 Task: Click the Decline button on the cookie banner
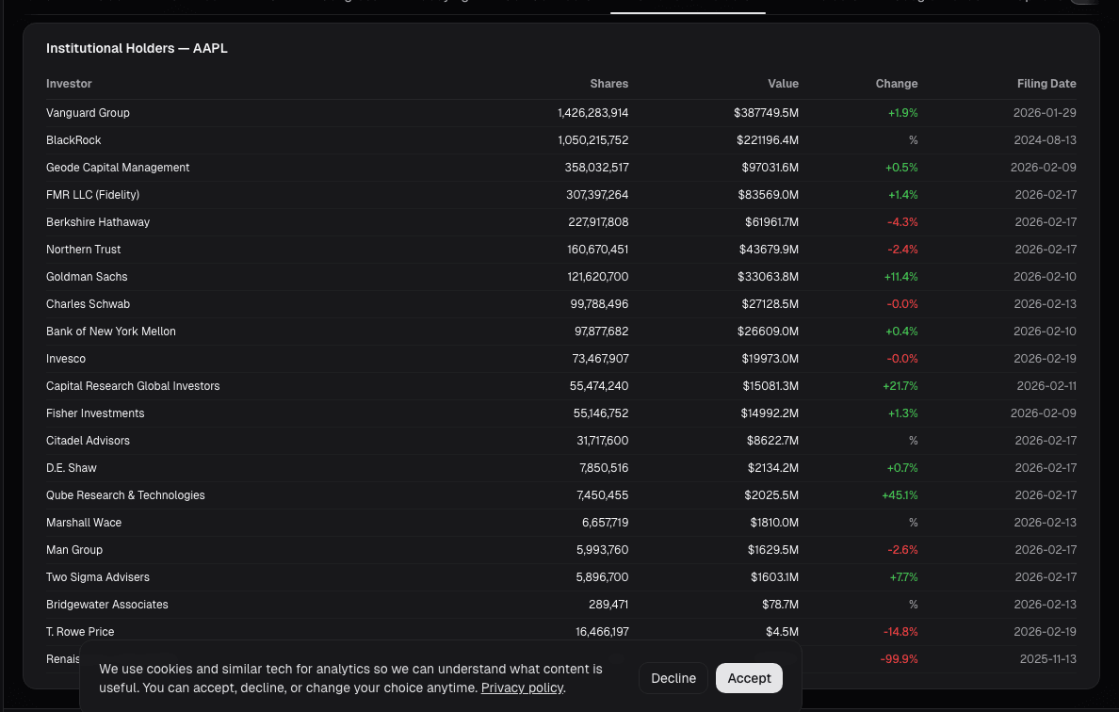click(673, 678)
